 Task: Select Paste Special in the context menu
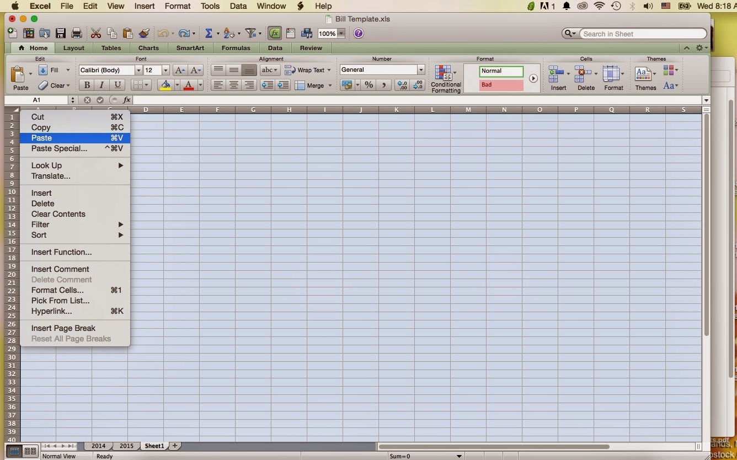click(75, 148)
